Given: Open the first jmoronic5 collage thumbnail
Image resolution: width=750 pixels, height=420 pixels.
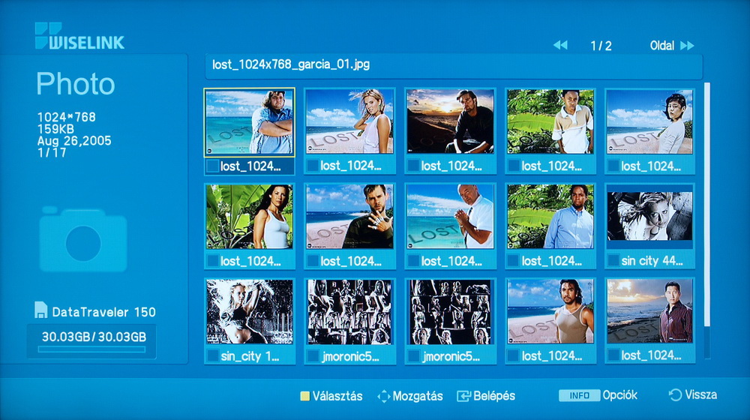Looking at the screenshot, I should pos(349,311).
